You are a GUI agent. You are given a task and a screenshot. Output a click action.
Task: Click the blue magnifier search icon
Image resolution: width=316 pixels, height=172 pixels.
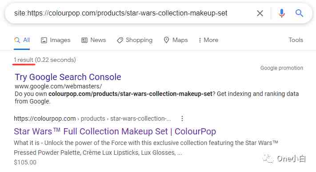click(299, 13)
